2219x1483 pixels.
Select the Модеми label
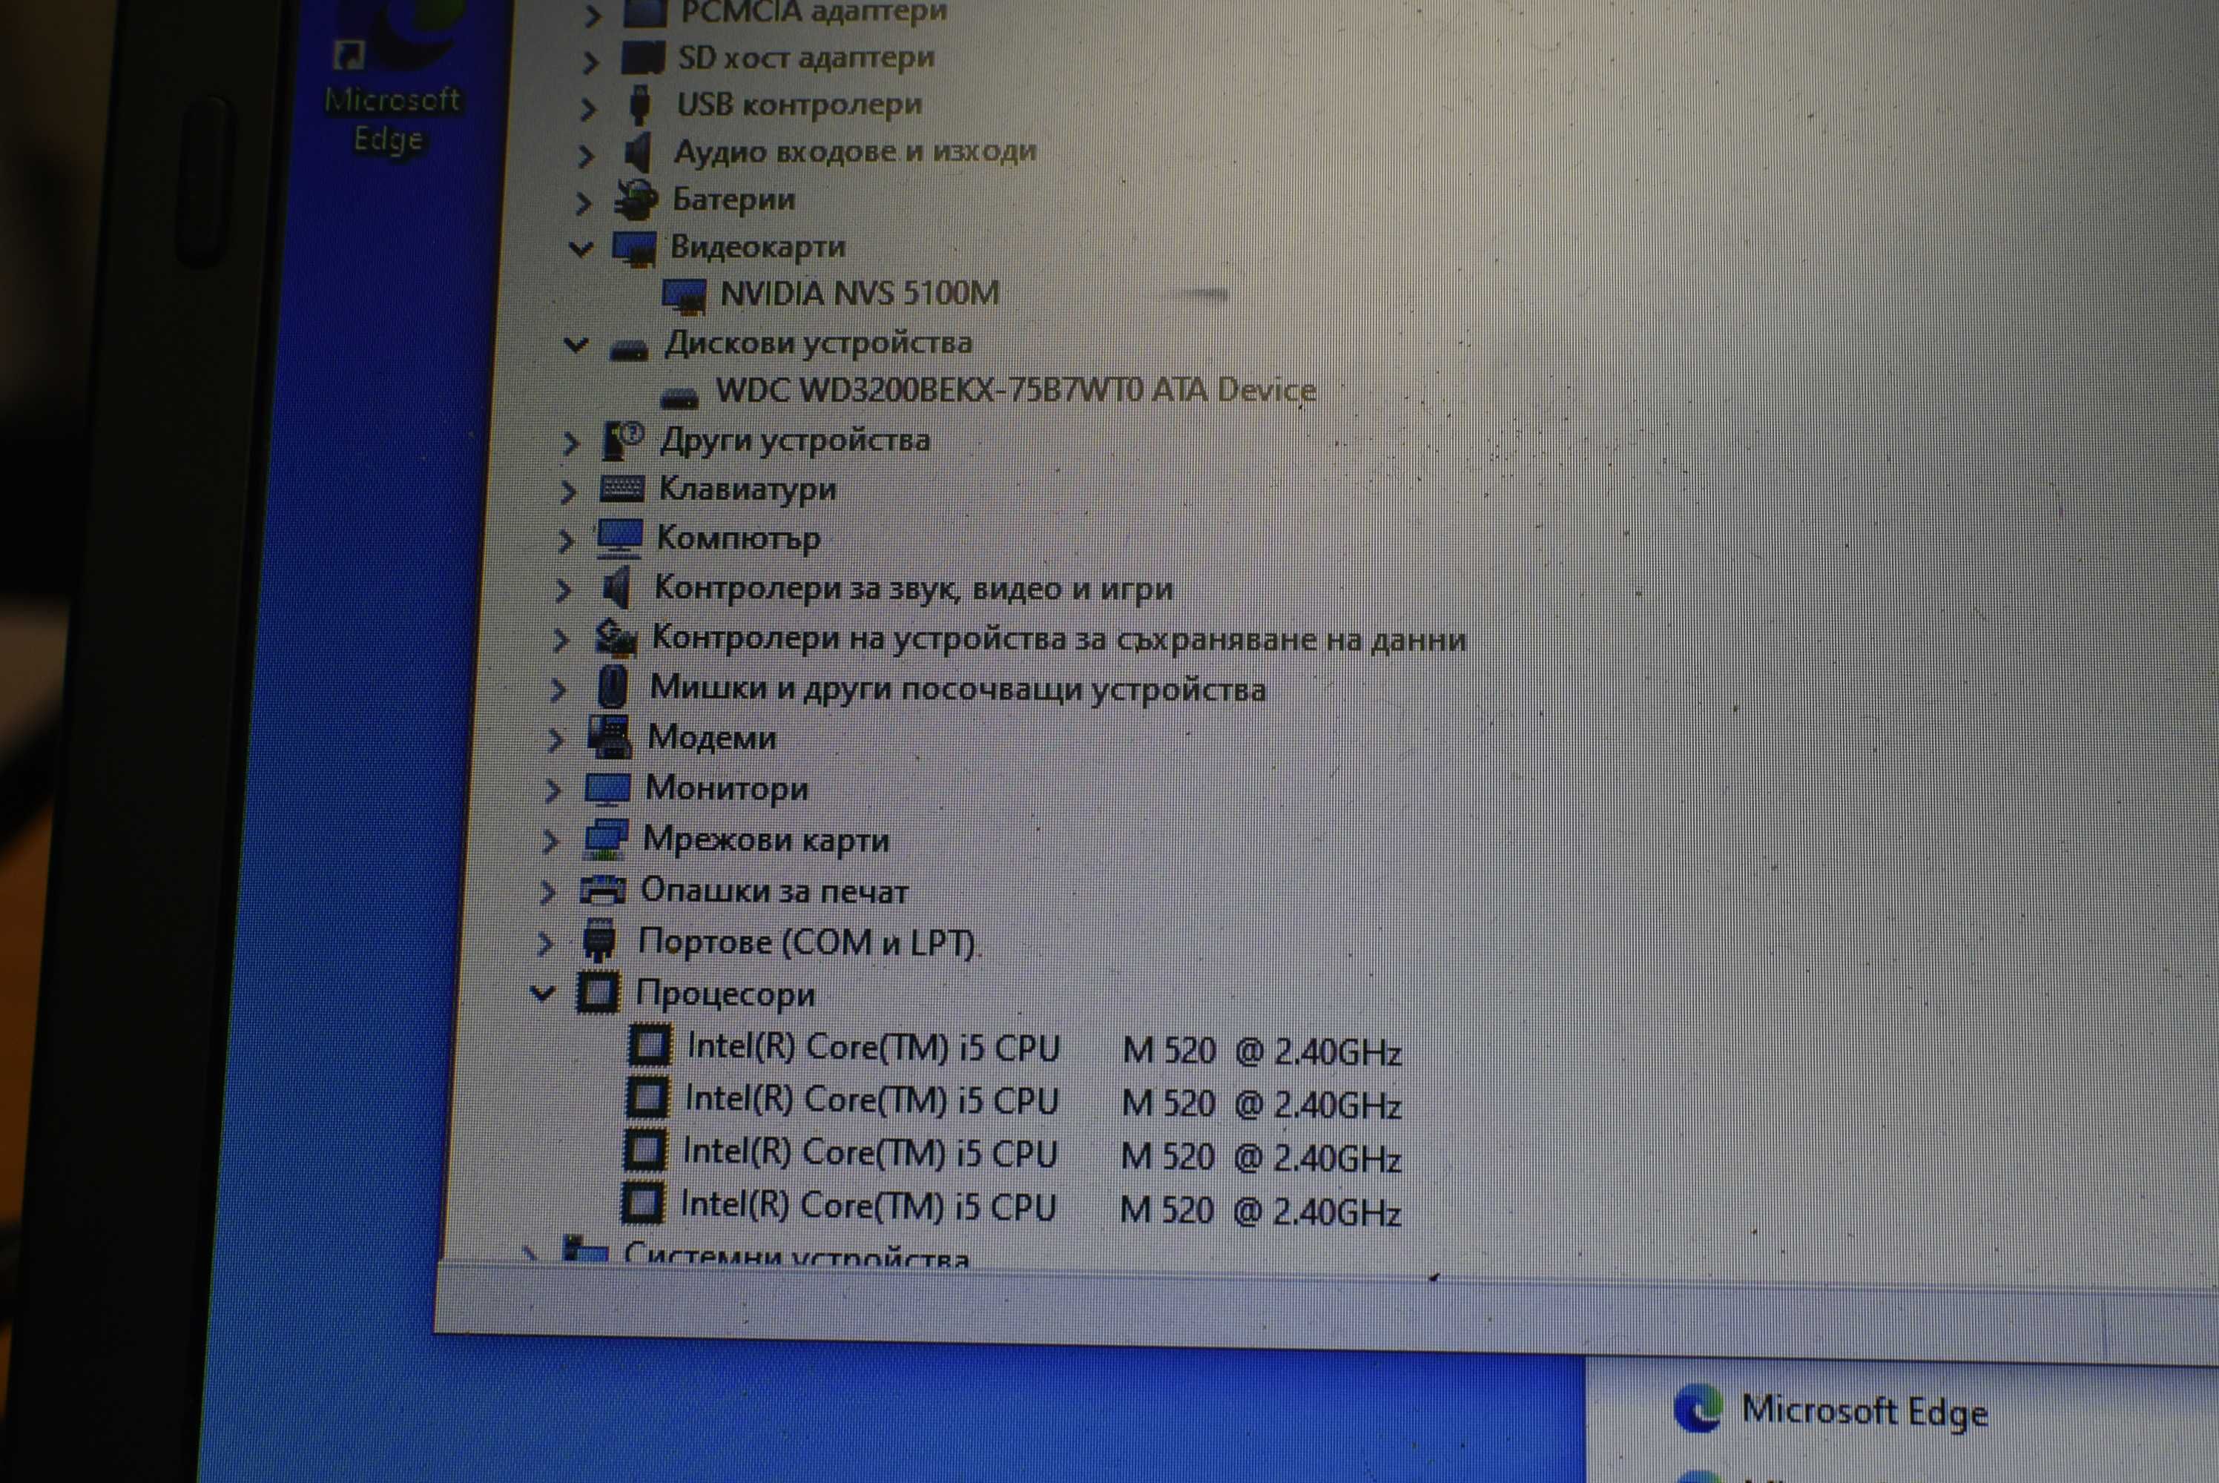click(711, 738)
